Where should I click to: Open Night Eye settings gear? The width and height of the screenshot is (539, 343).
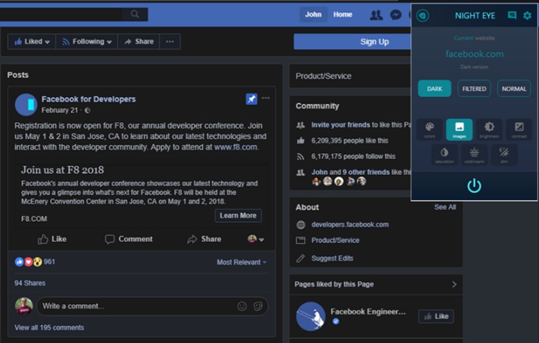(527, 15)
